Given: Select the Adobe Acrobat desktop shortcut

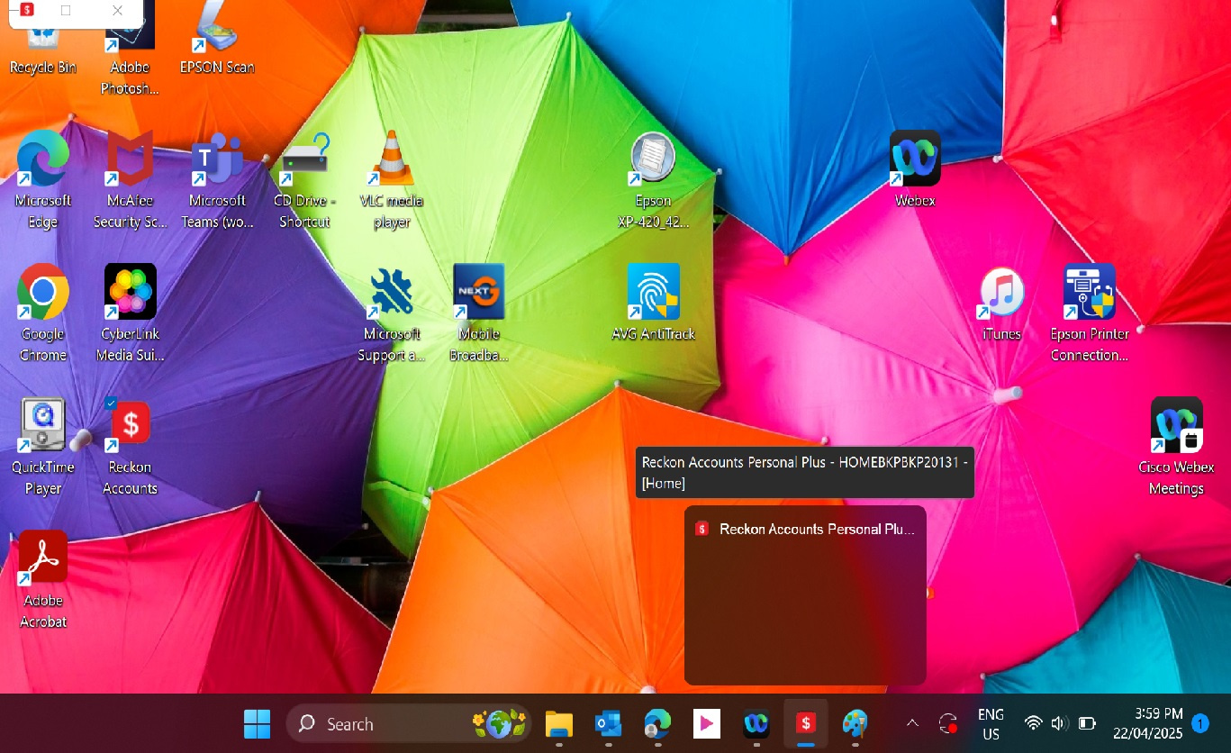Looking at the screenshot, I should (x=42, y=580).
